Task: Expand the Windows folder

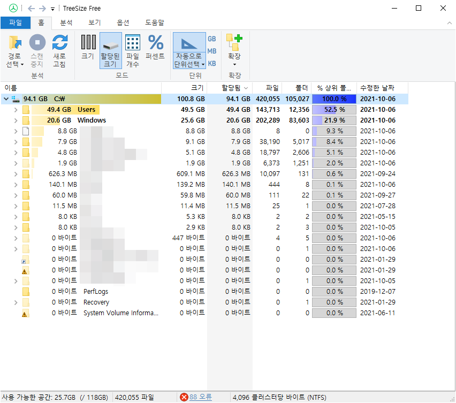Action: (16, 120)
